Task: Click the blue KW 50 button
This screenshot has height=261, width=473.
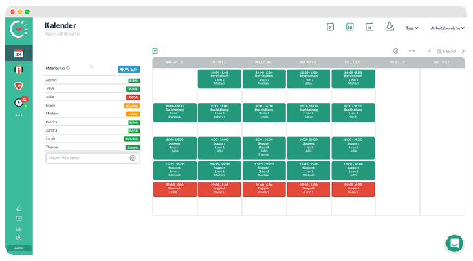Action: 129,70
